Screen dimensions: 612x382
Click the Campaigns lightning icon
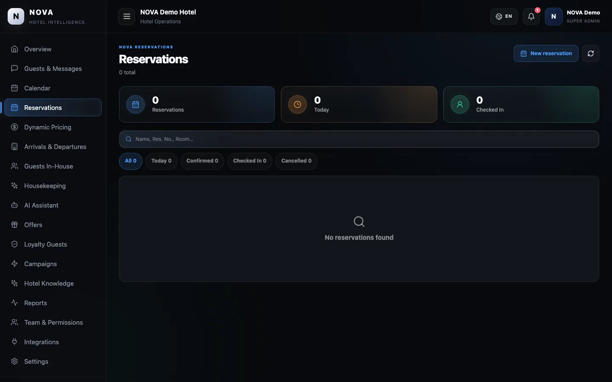click(x=14, y=264)
